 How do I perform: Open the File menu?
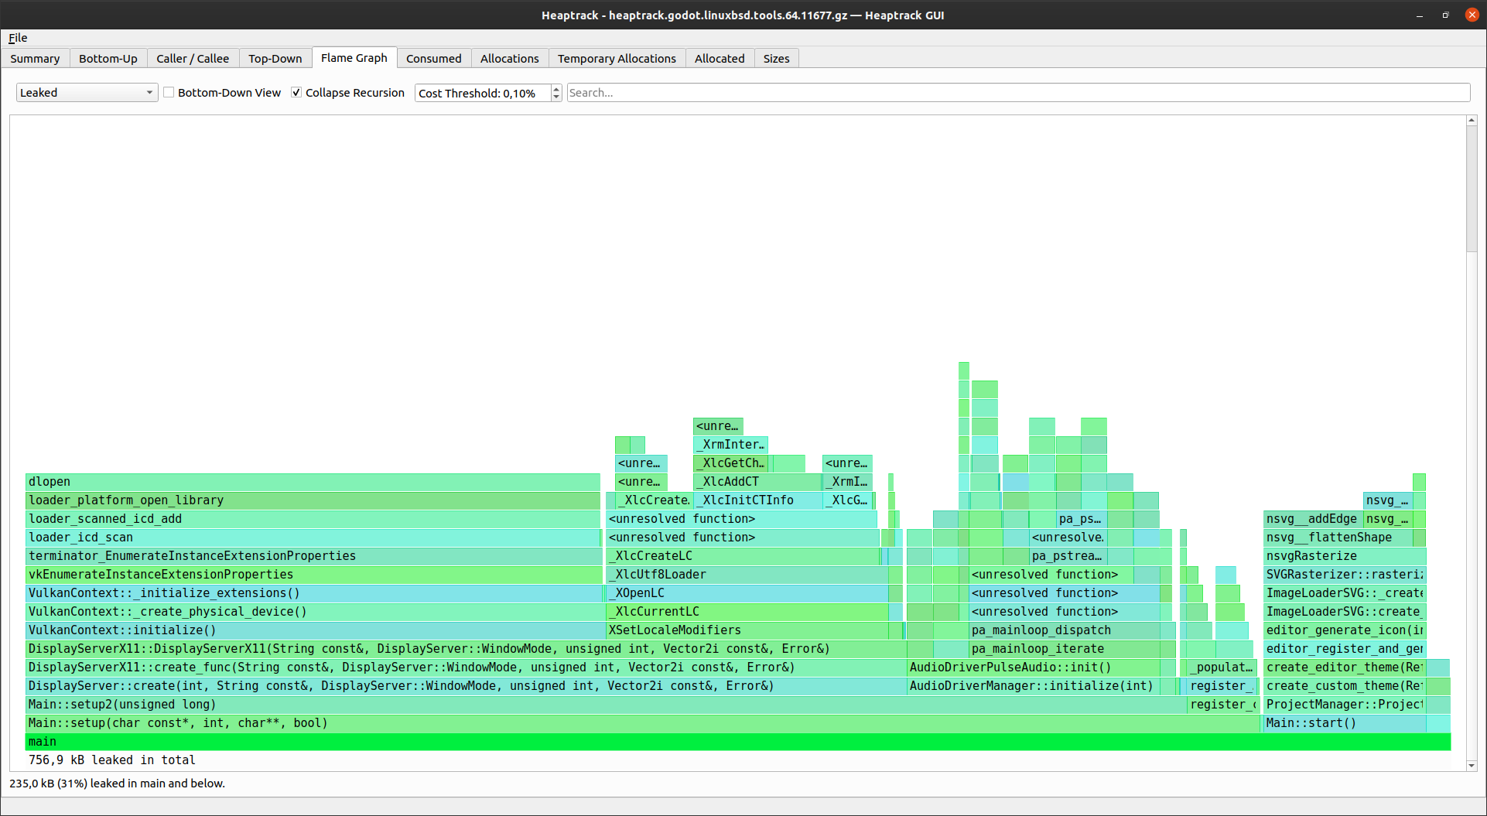pyautogui.click(x=17, y=37)
